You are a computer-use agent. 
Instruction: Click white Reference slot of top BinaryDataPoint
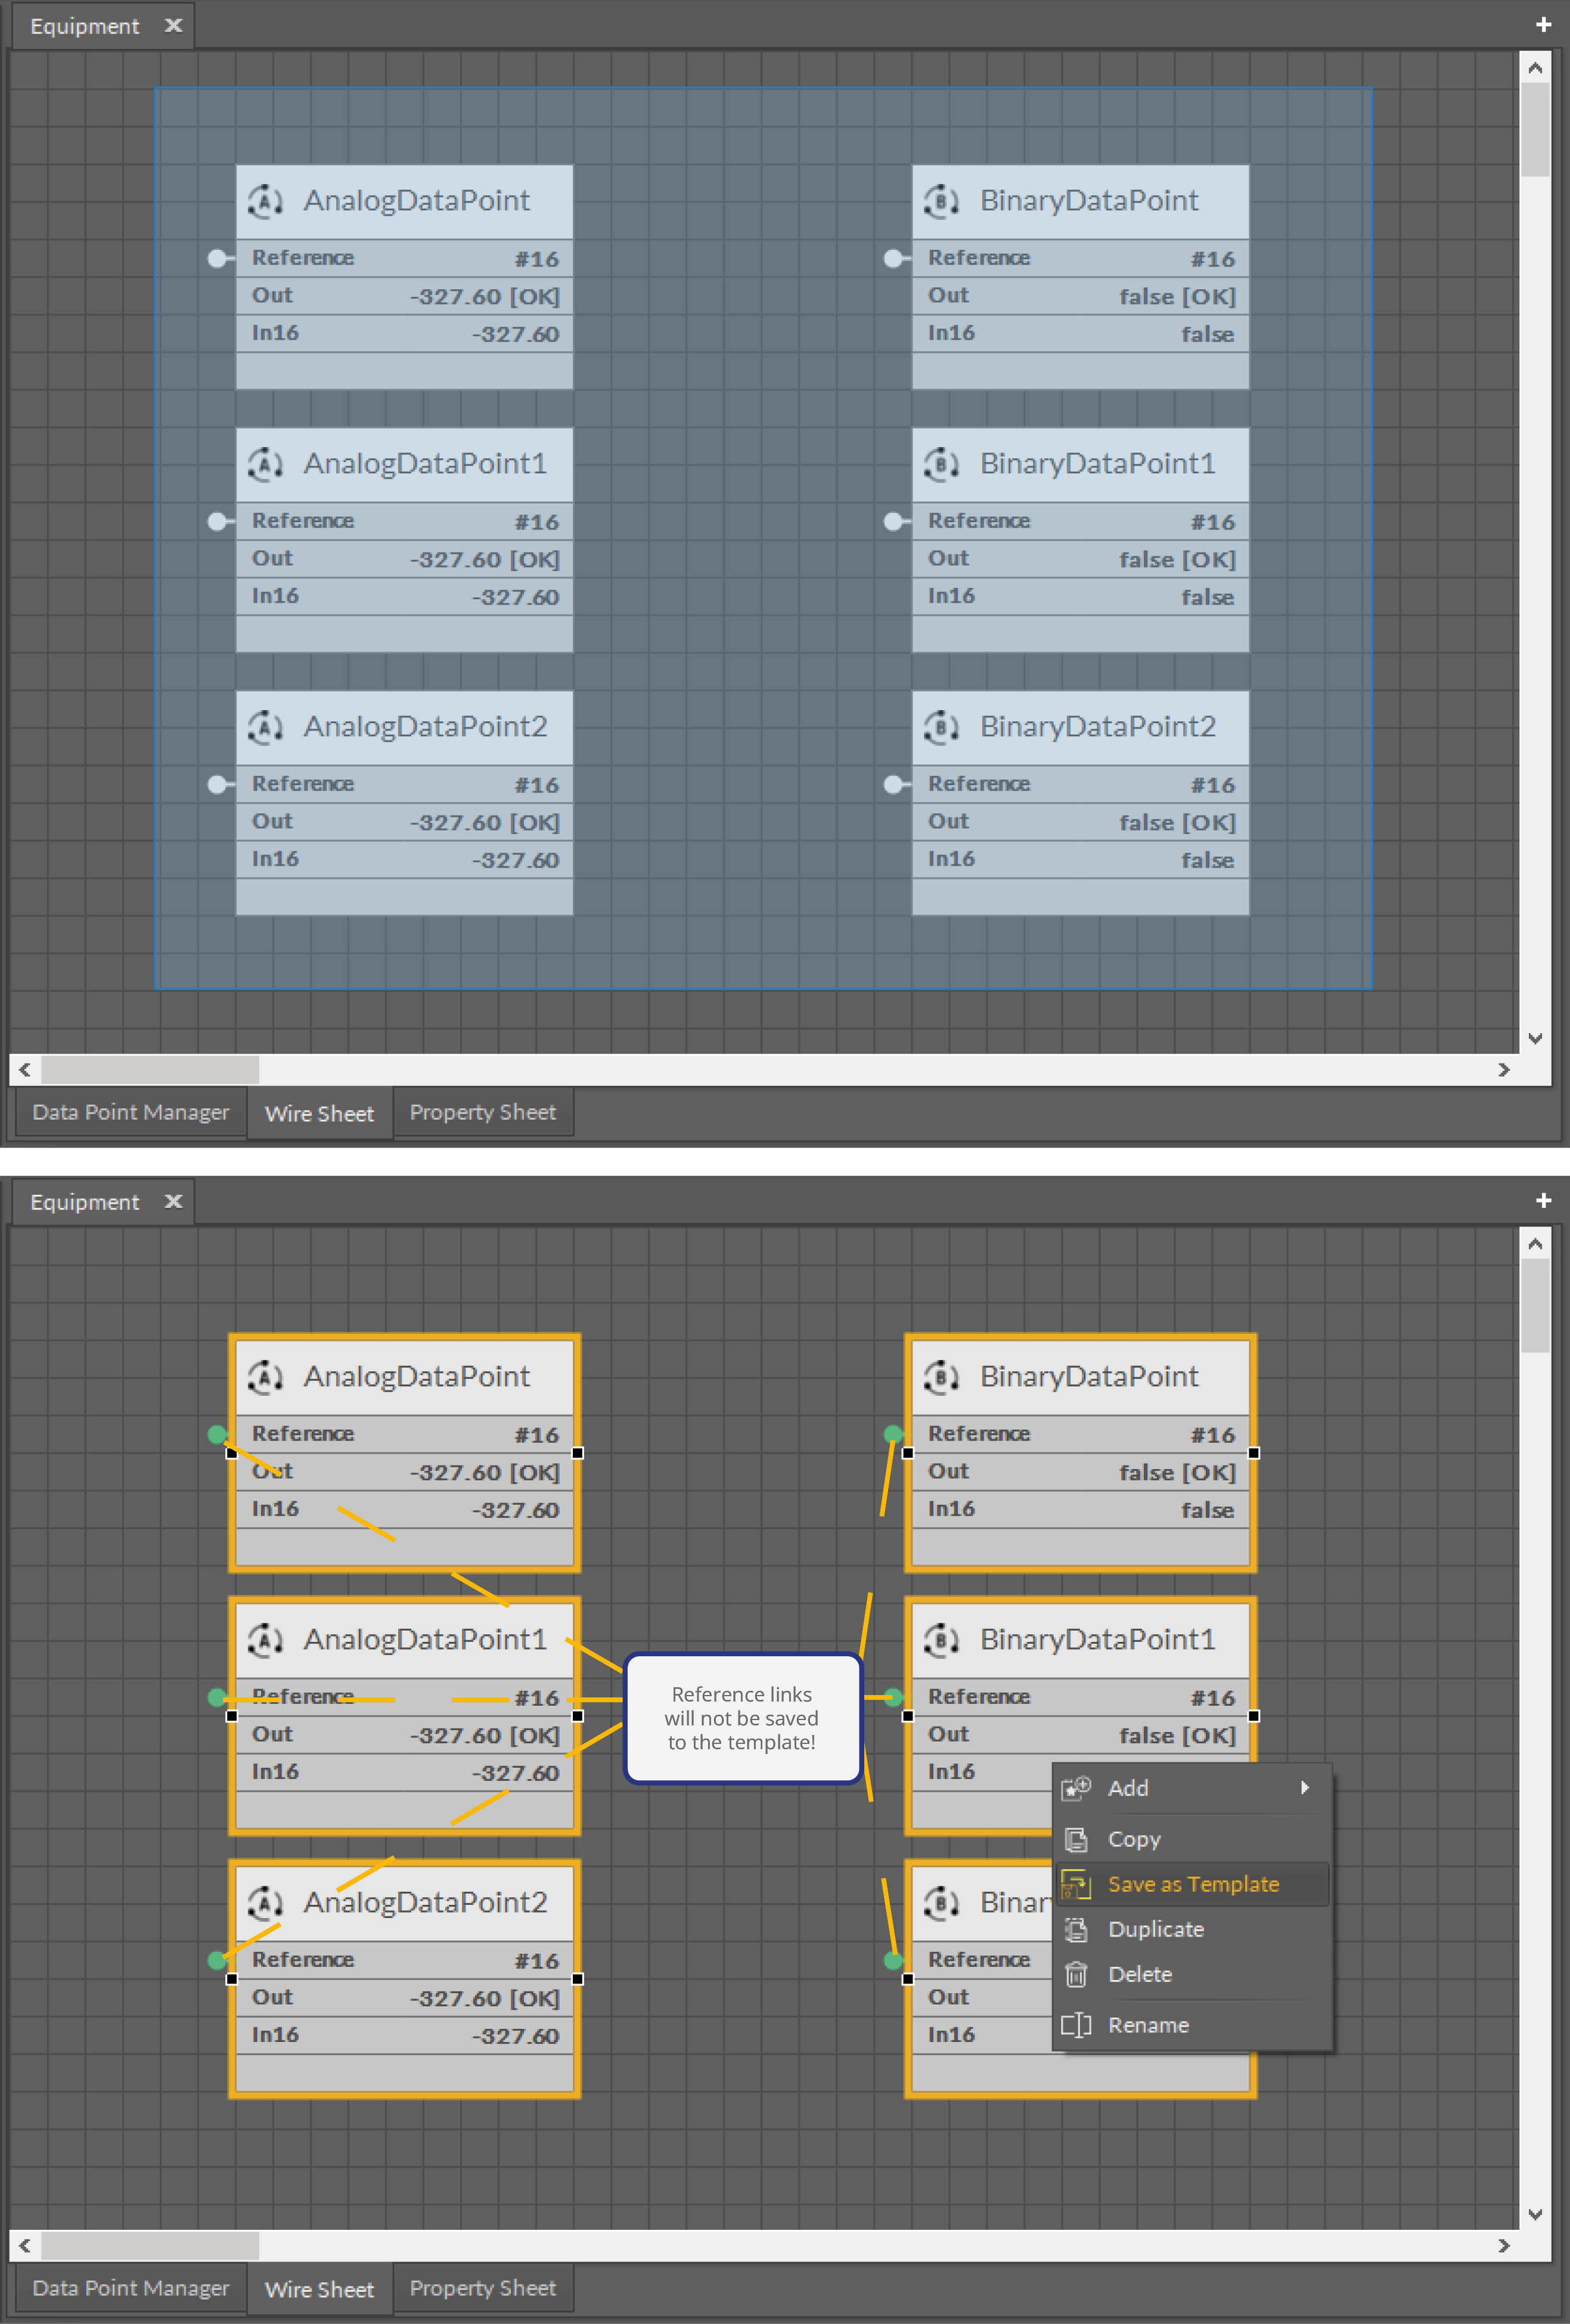pos(893,259)
